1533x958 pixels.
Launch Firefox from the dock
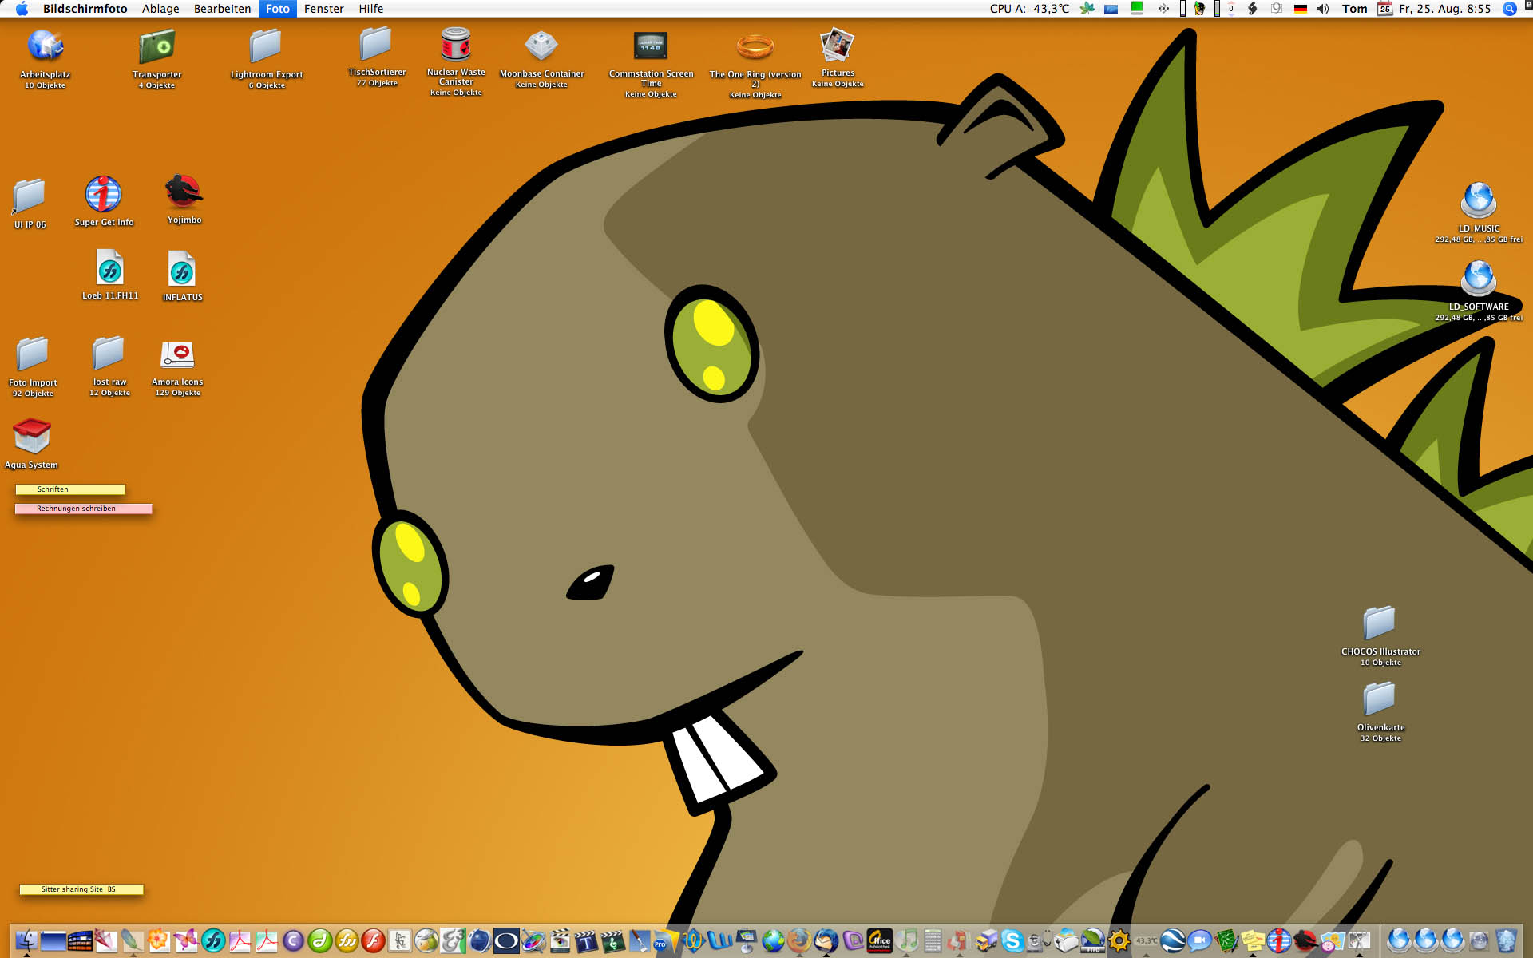pyautogui.click(x=799, y=940)
